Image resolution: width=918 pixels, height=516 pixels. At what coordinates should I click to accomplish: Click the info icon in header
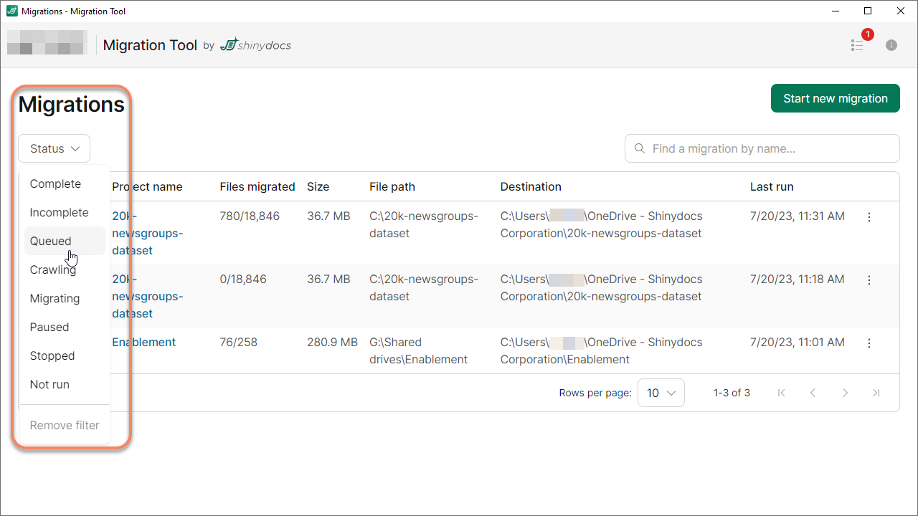(891, 45)
